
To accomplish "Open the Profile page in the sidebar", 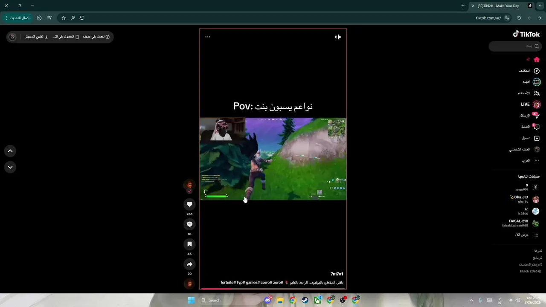I will (x=525, y=149).
